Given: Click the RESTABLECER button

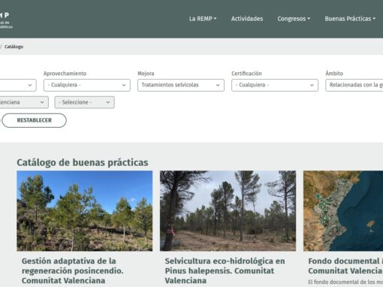Looking at the screenshot, I should [x=35, y=120].
